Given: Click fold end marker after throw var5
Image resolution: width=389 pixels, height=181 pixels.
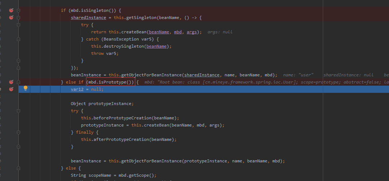Looking at the screenshot, I should (18, 61).
